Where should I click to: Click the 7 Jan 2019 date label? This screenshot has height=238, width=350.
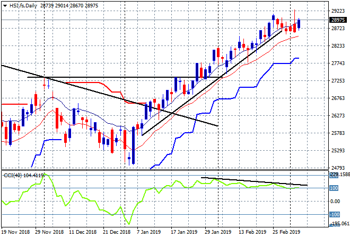148,232
